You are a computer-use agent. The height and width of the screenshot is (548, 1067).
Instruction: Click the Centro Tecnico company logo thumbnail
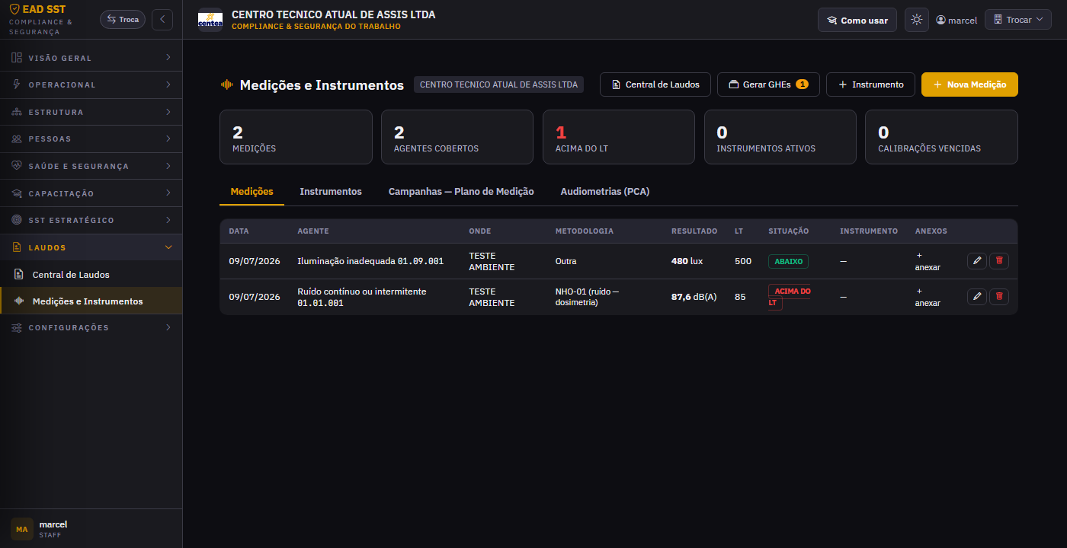click(x=210, y=20)
